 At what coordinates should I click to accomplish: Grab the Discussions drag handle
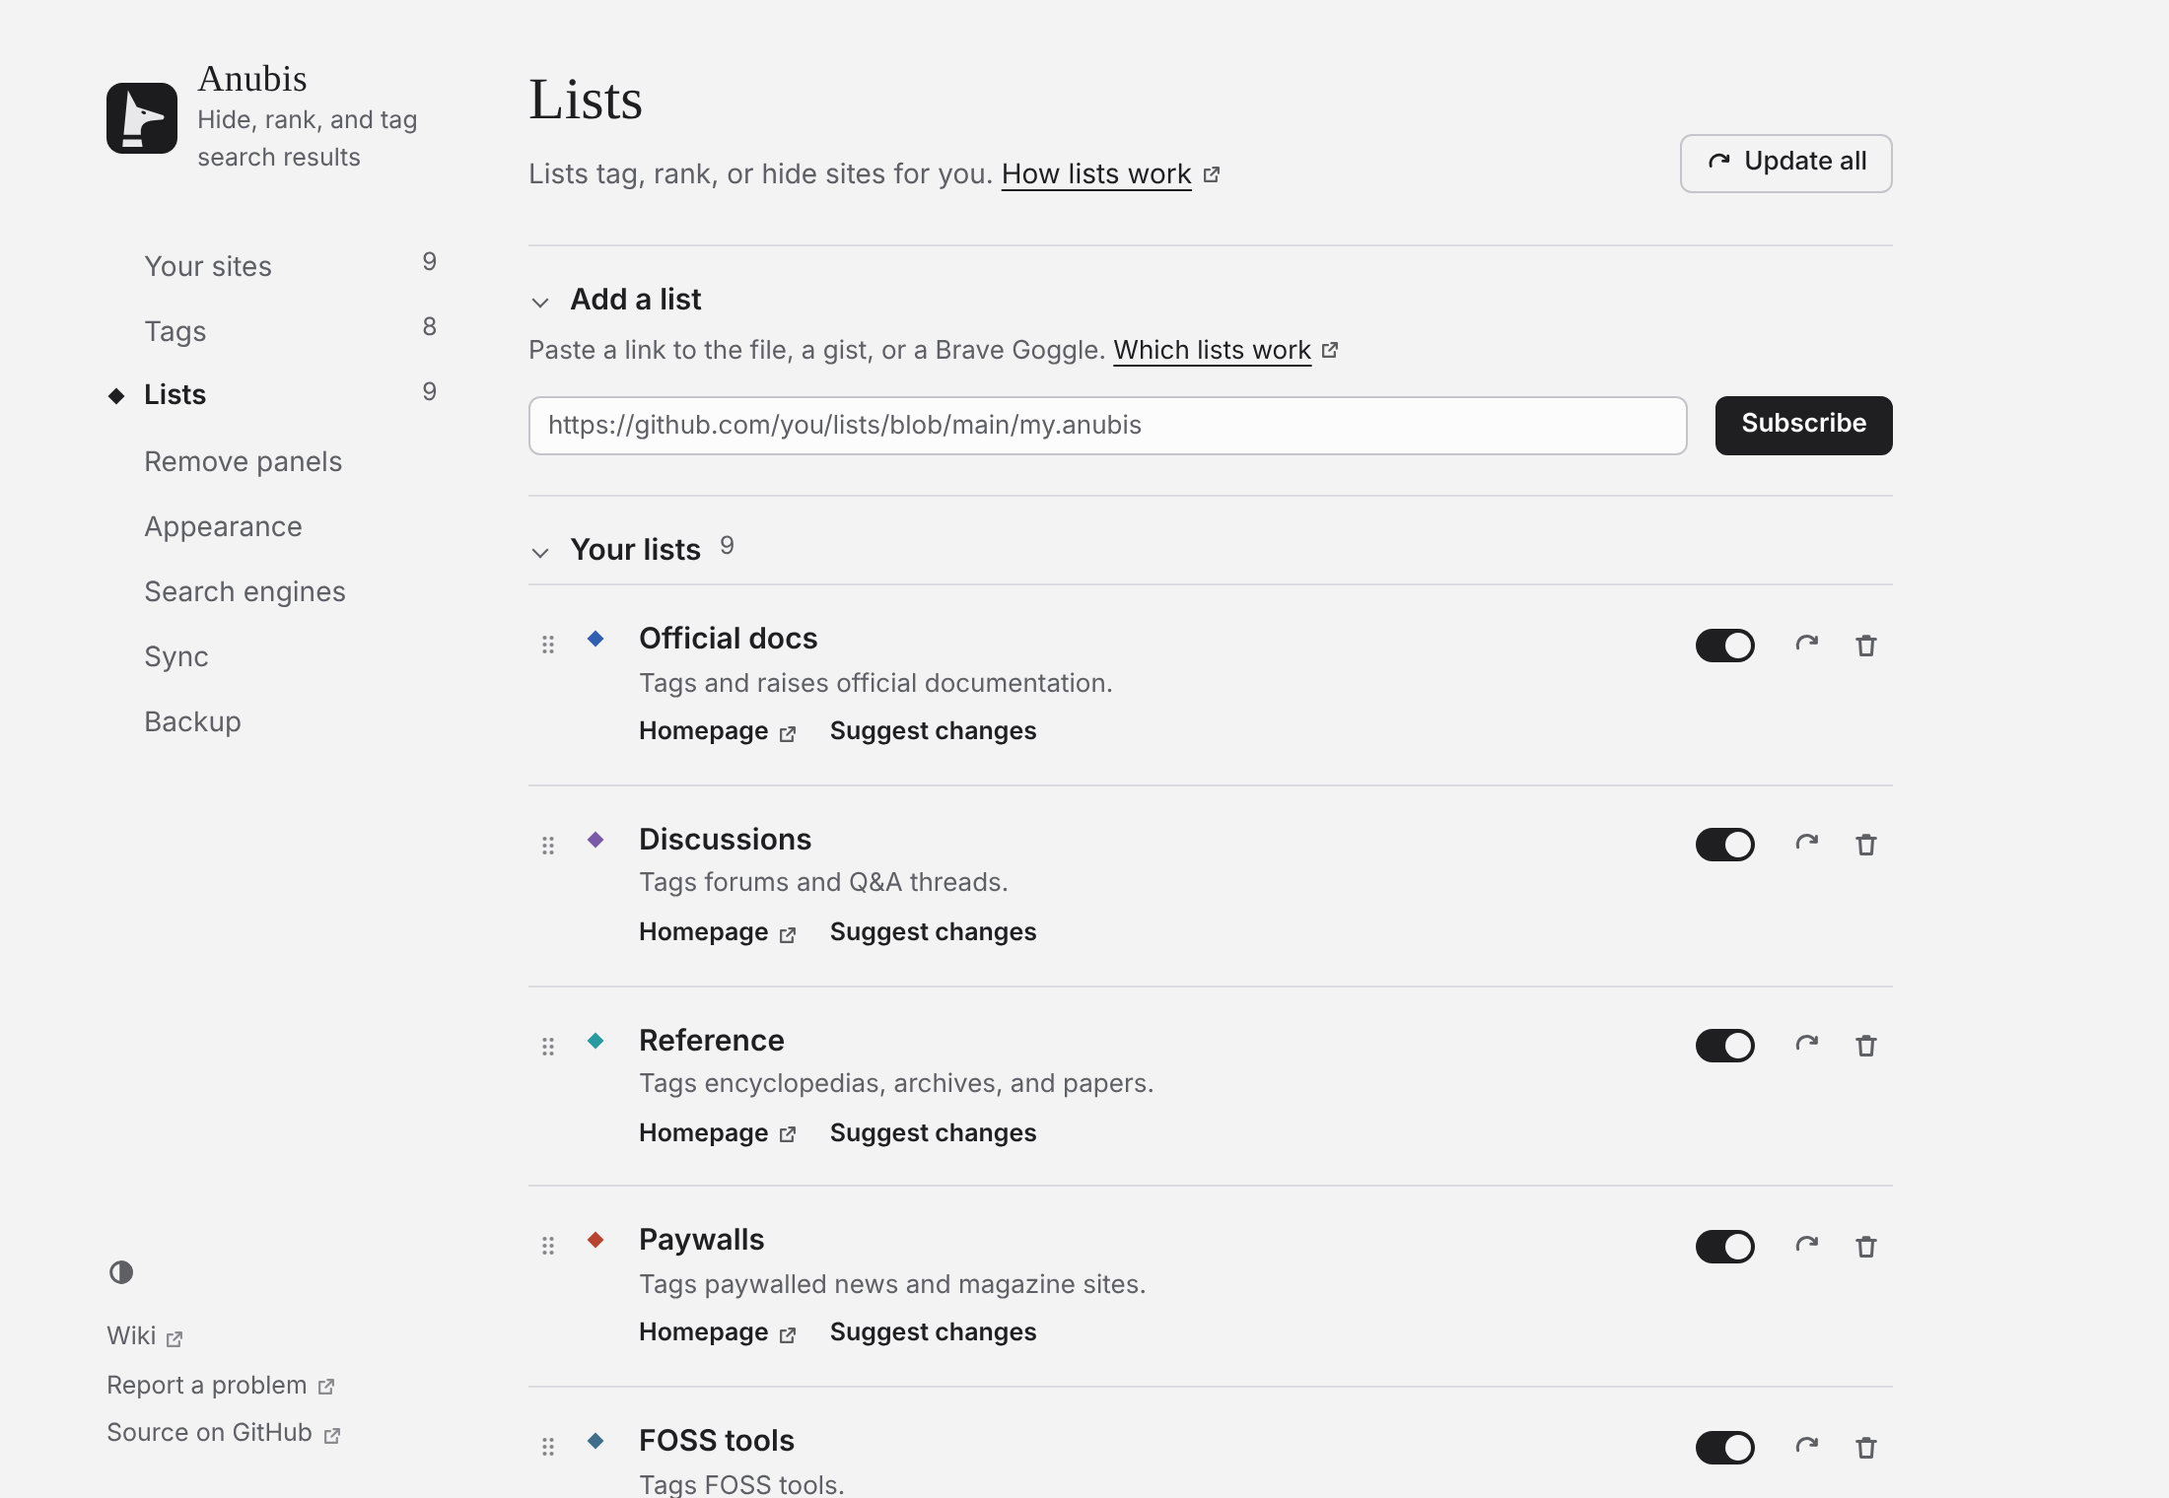tap(548, 846)
